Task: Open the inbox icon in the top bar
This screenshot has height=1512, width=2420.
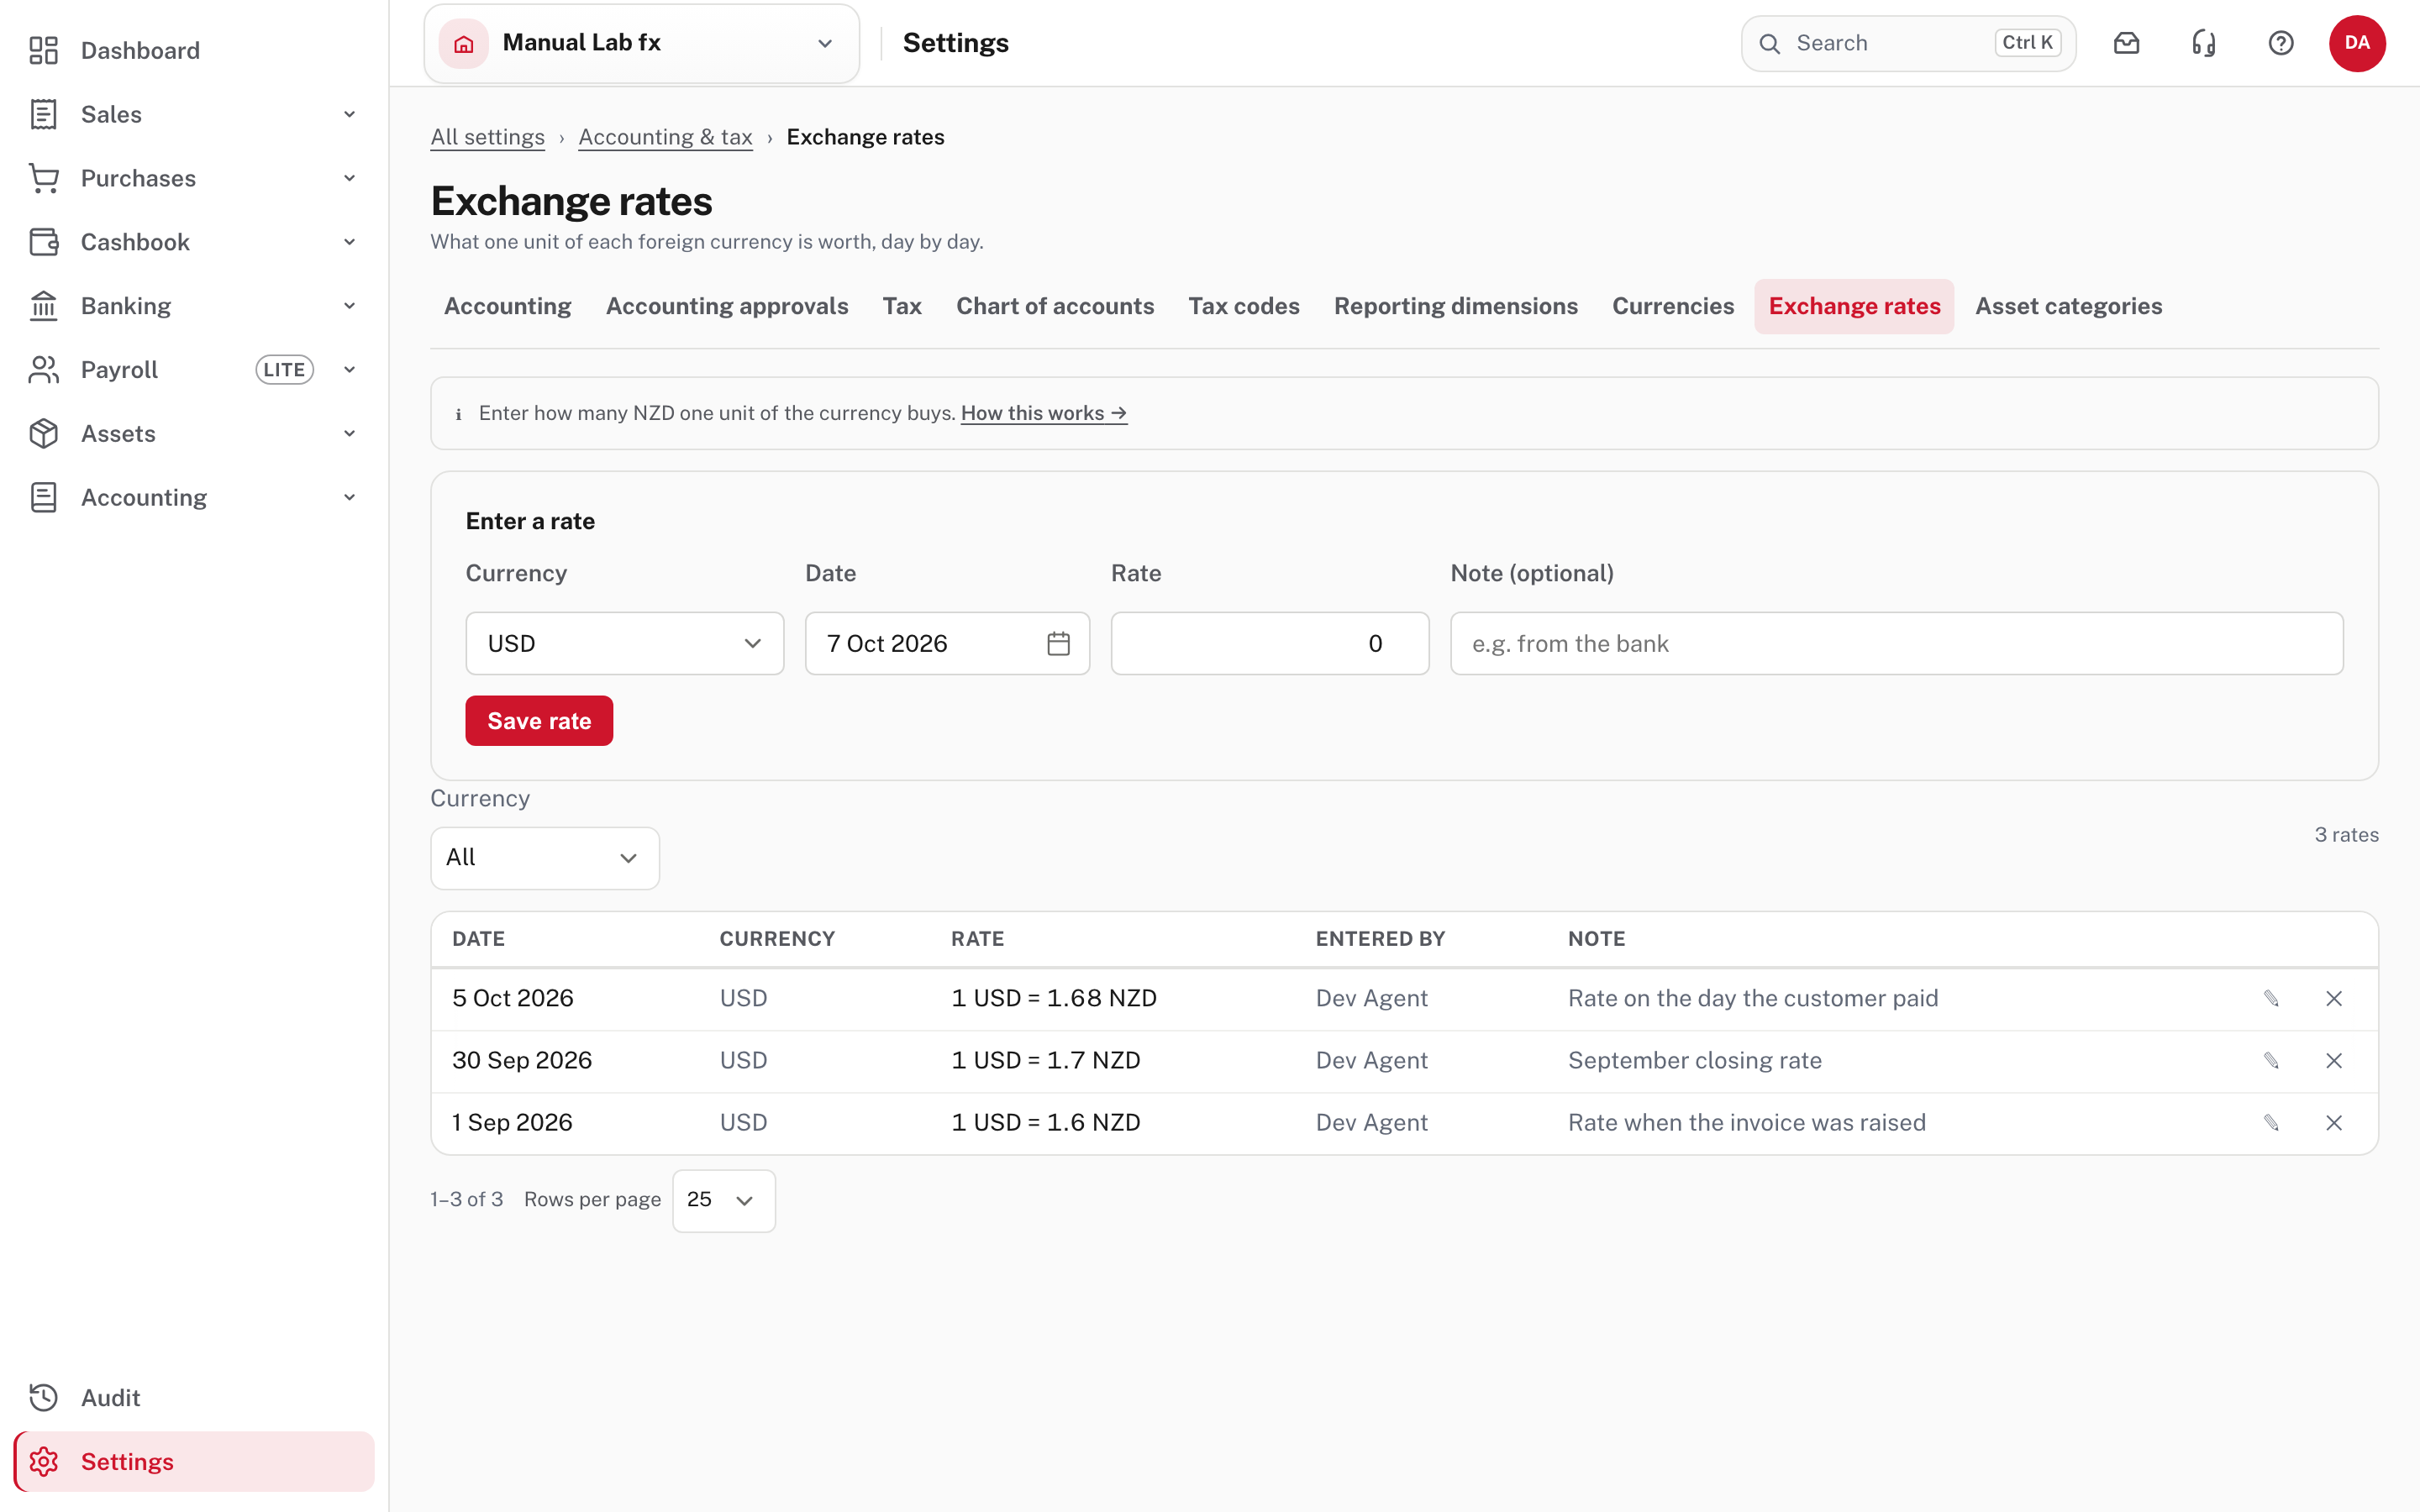Action: pos(2126,43)
